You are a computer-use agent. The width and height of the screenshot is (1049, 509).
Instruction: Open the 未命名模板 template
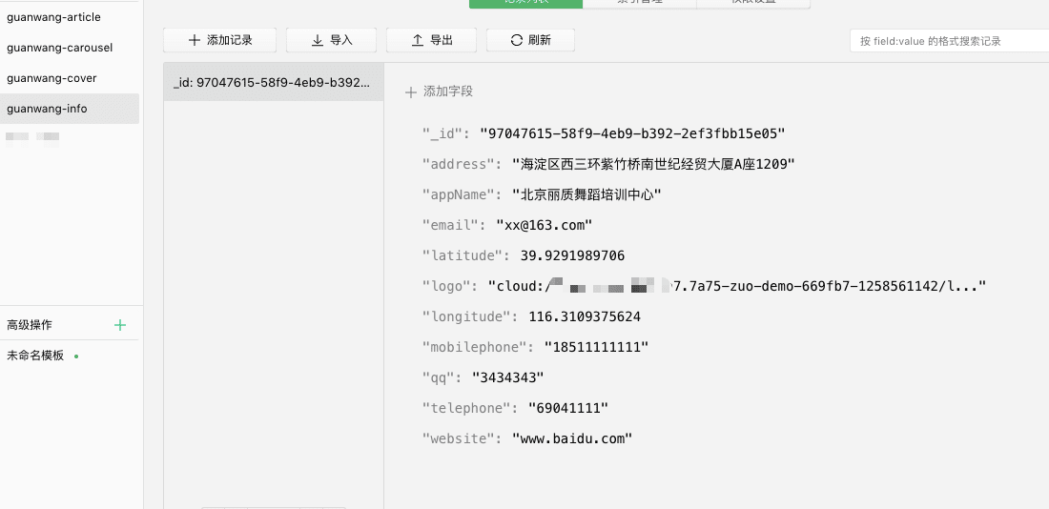click(36, 356)
